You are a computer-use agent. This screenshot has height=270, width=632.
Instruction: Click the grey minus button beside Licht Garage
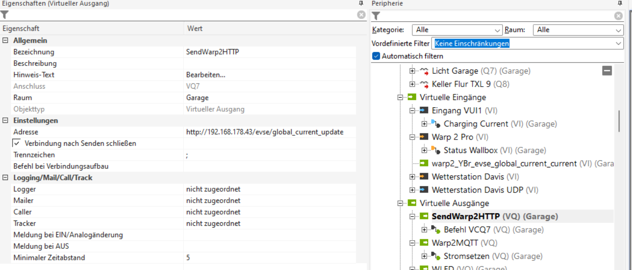[607, 71]
